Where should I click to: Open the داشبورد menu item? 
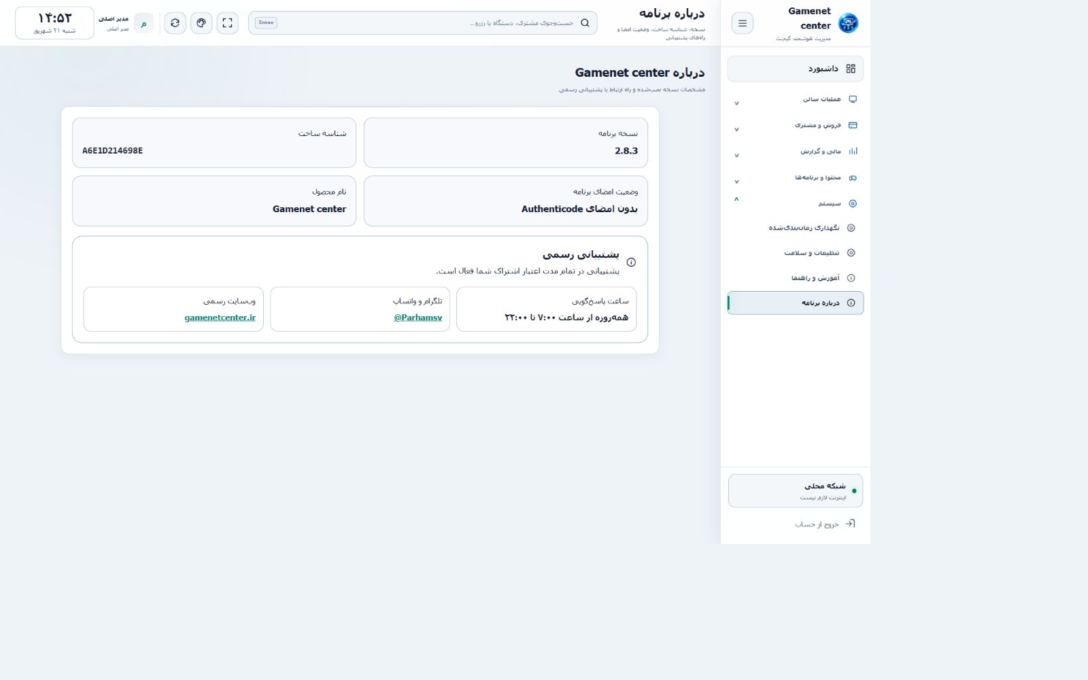coord(796,69)
